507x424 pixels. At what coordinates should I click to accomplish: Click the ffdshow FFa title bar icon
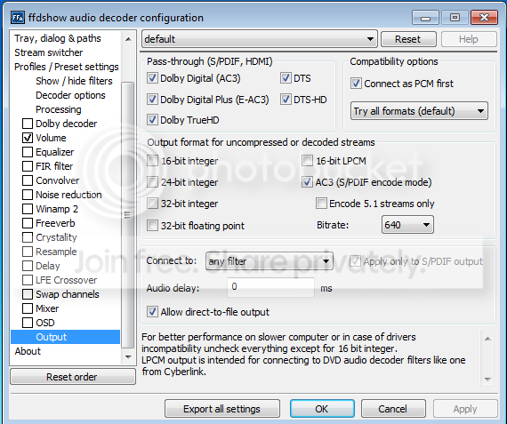click(x=18, y=18)
